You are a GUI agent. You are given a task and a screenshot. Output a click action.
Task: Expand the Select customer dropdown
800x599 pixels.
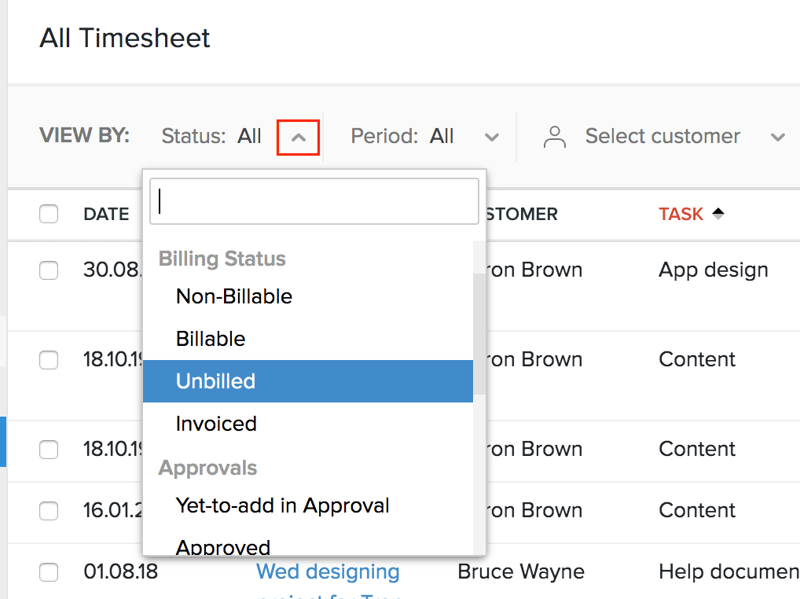click(777, 136)
